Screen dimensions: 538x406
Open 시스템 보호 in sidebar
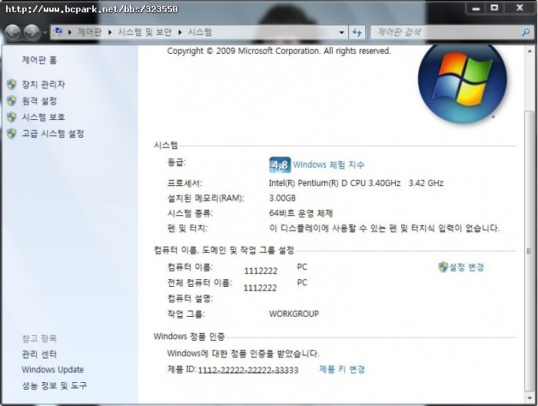coord(44,117)
